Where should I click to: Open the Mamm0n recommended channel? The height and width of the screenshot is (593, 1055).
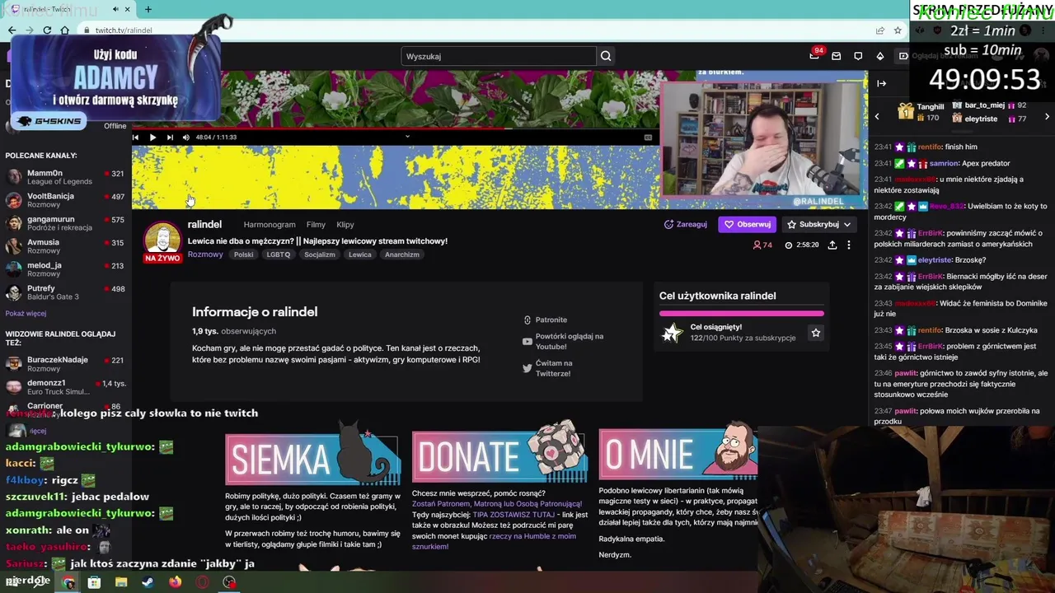tap(65, 178)
